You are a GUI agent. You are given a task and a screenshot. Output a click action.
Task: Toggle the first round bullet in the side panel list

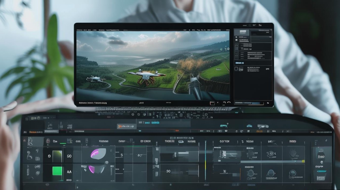click(236, 37)
